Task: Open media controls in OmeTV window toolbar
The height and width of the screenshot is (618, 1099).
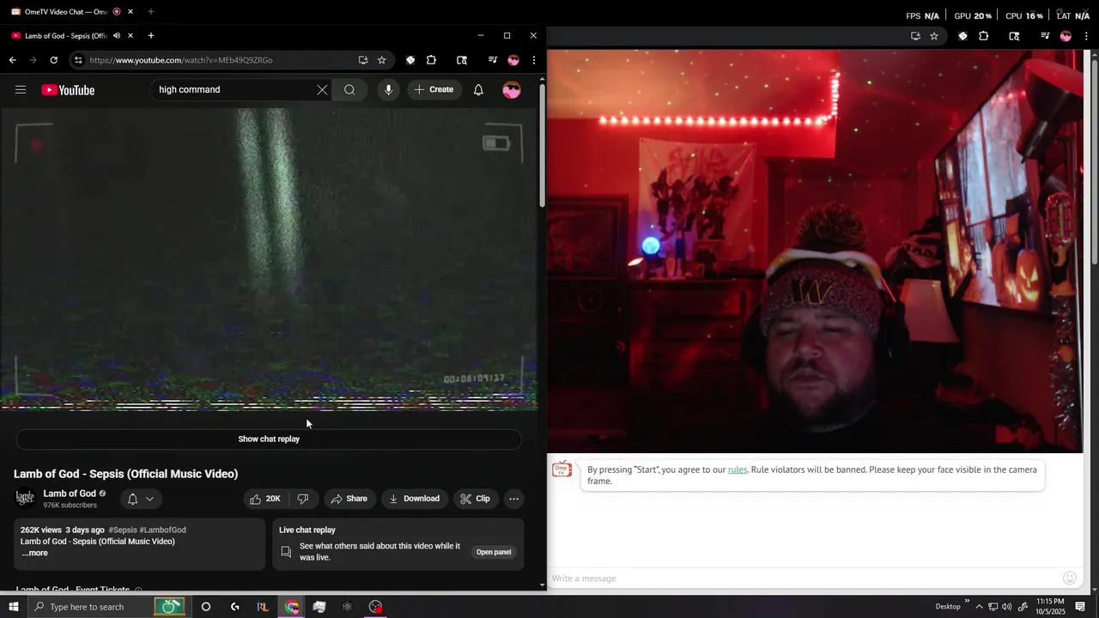Action: click(1045, 36)
